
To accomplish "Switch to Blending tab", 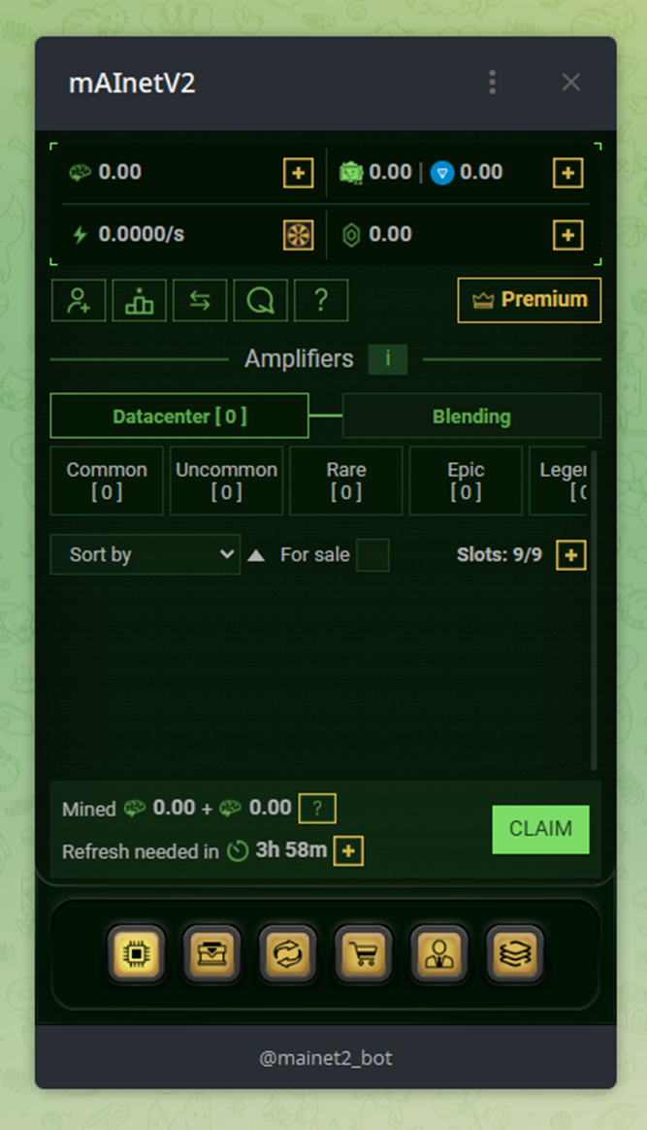I will click(471, 415).
